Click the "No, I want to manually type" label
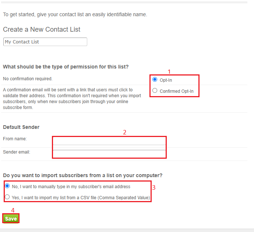The height and width of the screenshot is (232, 254). [71, 187]
